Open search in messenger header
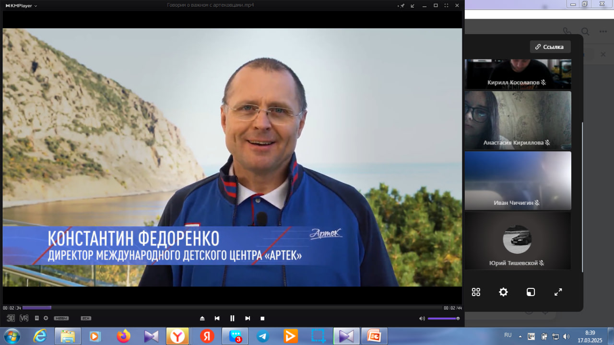Image resolution: width=614 pixels, height=345 pixels. [585, 31]
